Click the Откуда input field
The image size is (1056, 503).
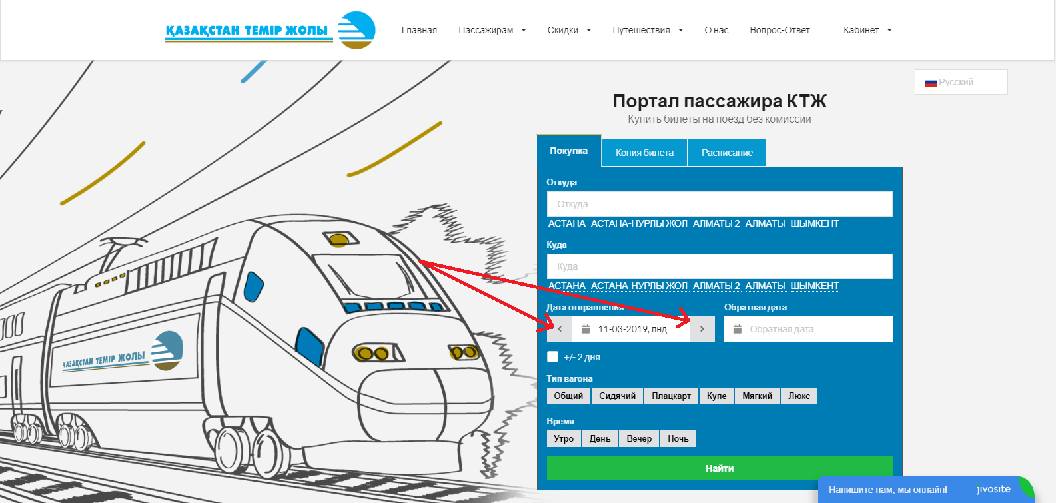720,204
